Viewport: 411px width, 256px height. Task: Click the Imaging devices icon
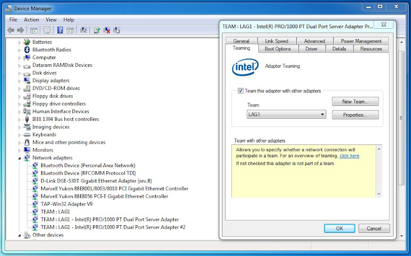(x=27, y=127)
